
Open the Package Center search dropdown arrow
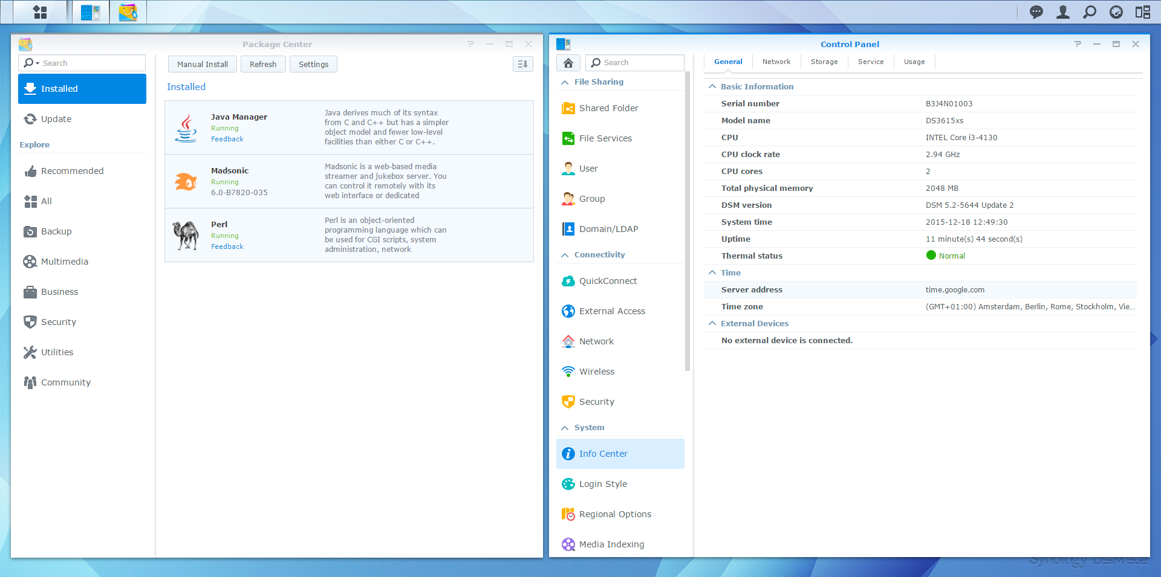pyautogui.click(x=37, y=63)
